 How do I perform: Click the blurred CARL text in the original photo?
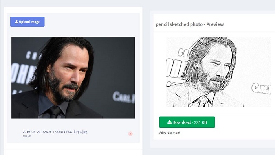[x=124, y=98]
